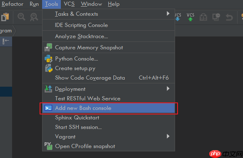Click the Revert undo arrow icon
Screen dimensions: 243x158
pyautogui.click(x=229, y=17)
